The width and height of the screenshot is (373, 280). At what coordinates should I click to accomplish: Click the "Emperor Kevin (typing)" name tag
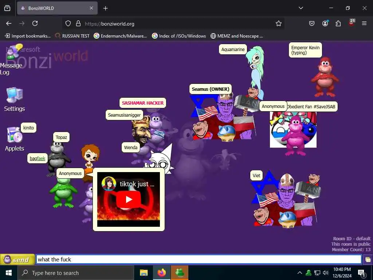coord(306,50)
